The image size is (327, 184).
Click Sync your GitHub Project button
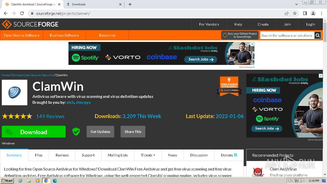tap(240, 35)
